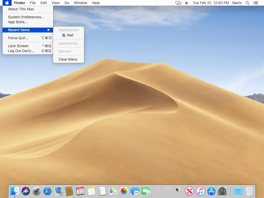Open Finder from the Dock

click(14, 191)
